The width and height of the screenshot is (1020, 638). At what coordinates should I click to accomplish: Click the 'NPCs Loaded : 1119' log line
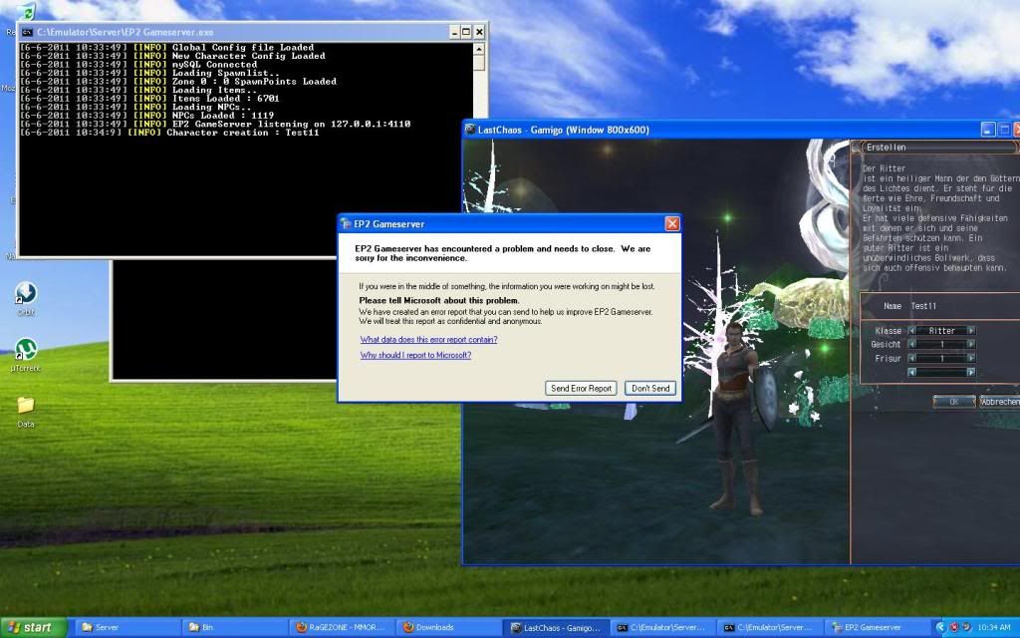pyautogui.click(x=146, y=116)
